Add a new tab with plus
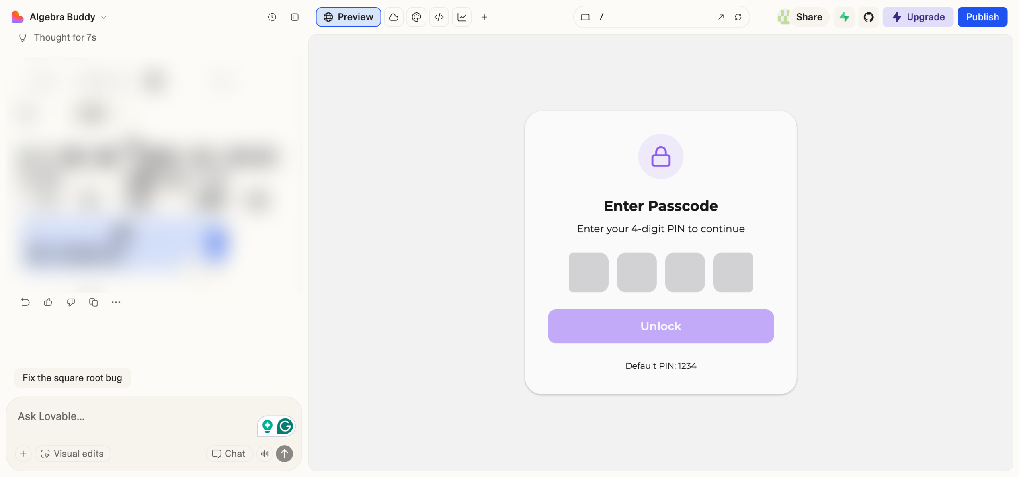This screenshot has height=477, width=1019. tap(484, 17)
